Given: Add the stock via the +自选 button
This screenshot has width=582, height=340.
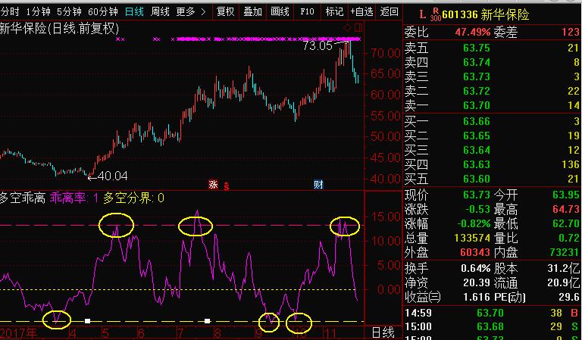Looking at the screenshot, I should [361, 12].
